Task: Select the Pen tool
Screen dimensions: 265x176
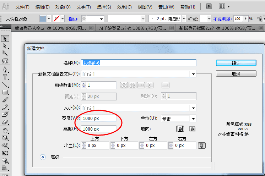Action: tap(5, 69)
